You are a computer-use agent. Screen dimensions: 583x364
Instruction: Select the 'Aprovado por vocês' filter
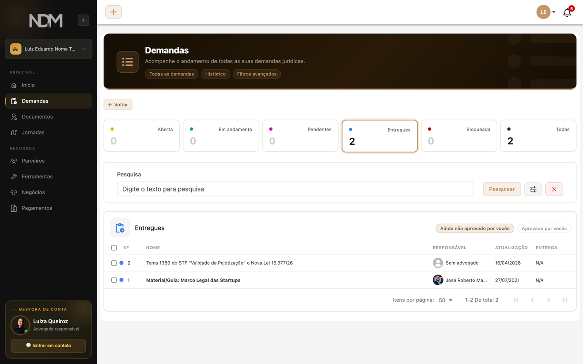tap(544, 229)
